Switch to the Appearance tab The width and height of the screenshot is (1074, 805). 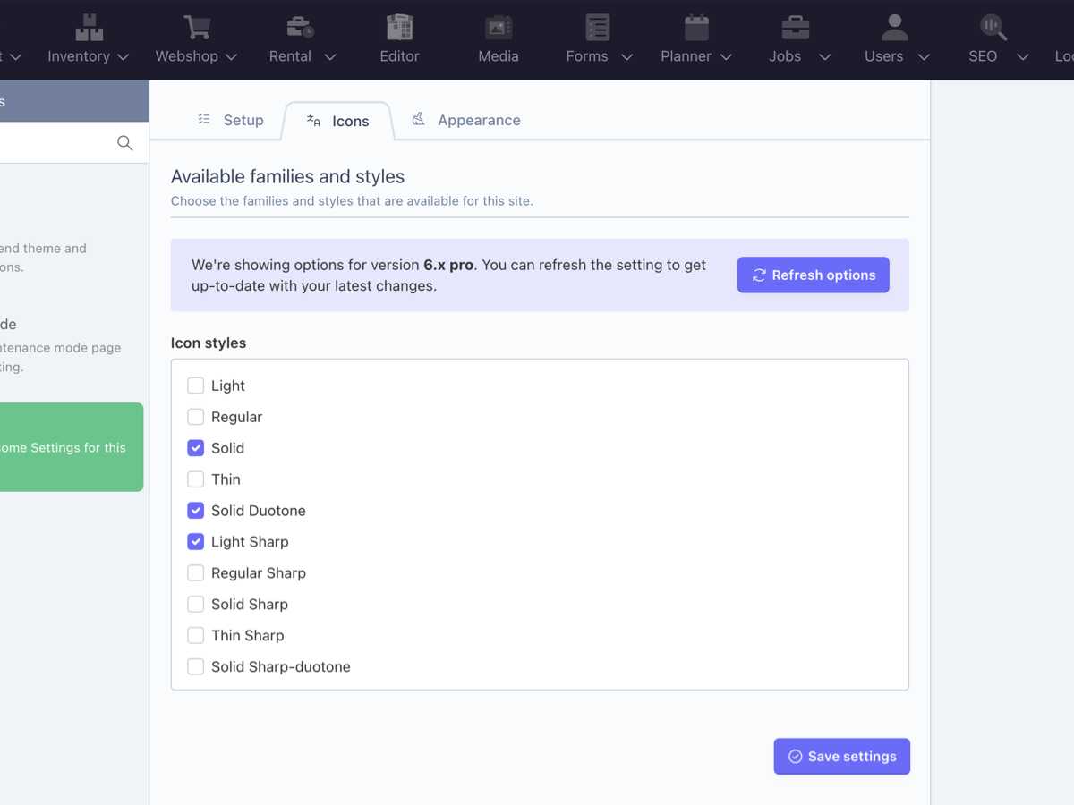click(x=465, y=120)
